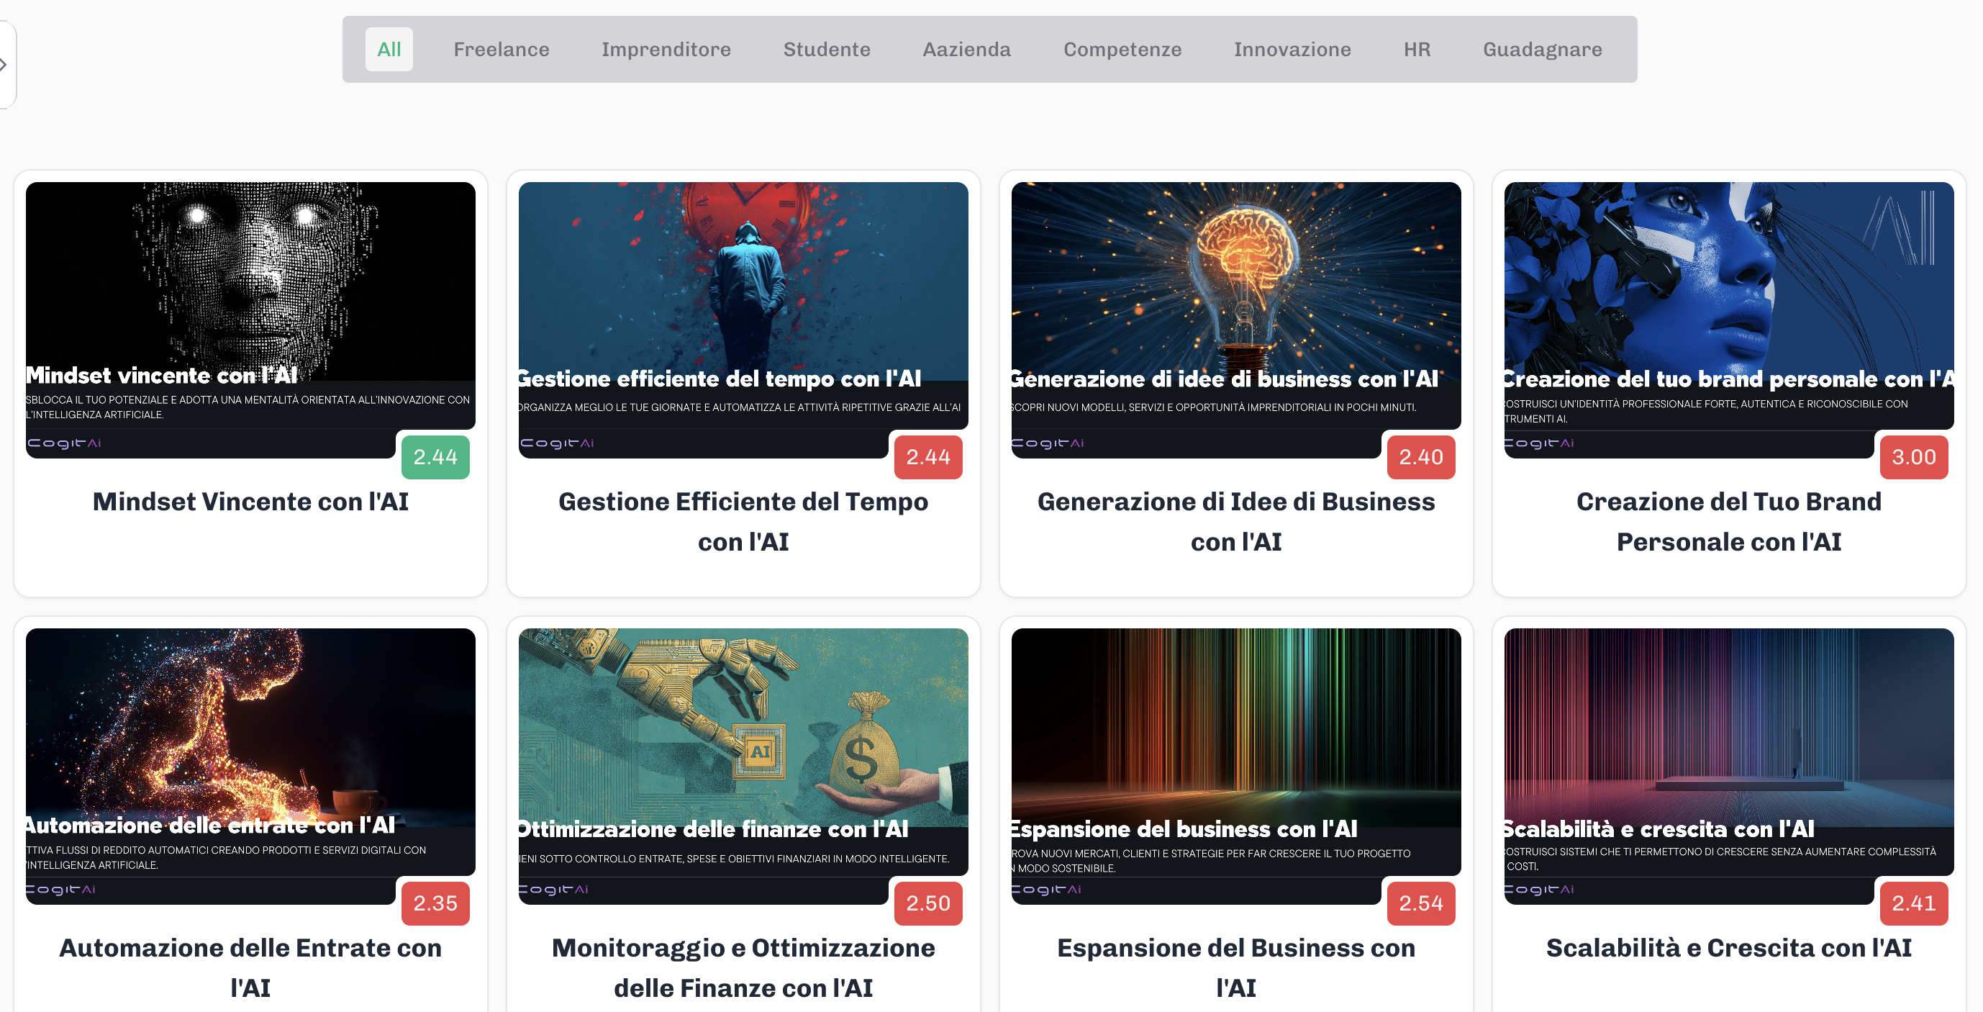Click CogitAI logo on Gestione tempo card
Screen dimensions: 1983x1012
557,443
